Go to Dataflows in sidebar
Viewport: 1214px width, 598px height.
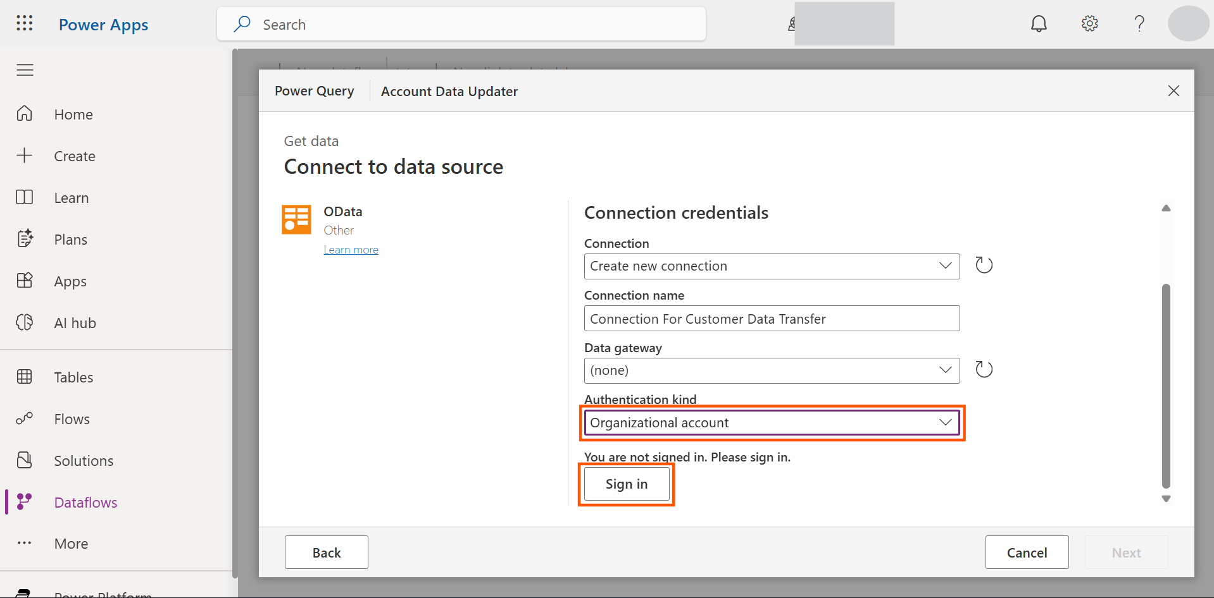(x=85, y=503)
